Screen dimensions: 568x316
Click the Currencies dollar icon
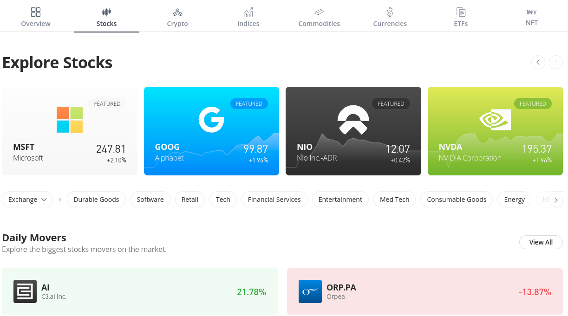pos(390,12)
